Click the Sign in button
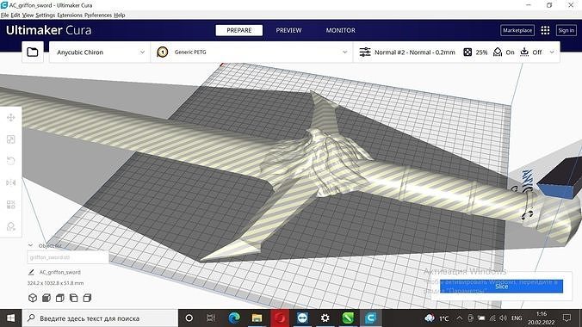Screen dimensions: 582x327 coord(566,30)
